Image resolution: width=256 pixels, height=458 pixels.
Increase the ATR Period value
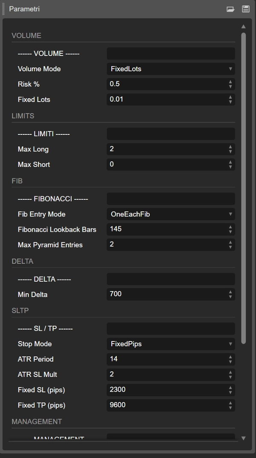230,357
